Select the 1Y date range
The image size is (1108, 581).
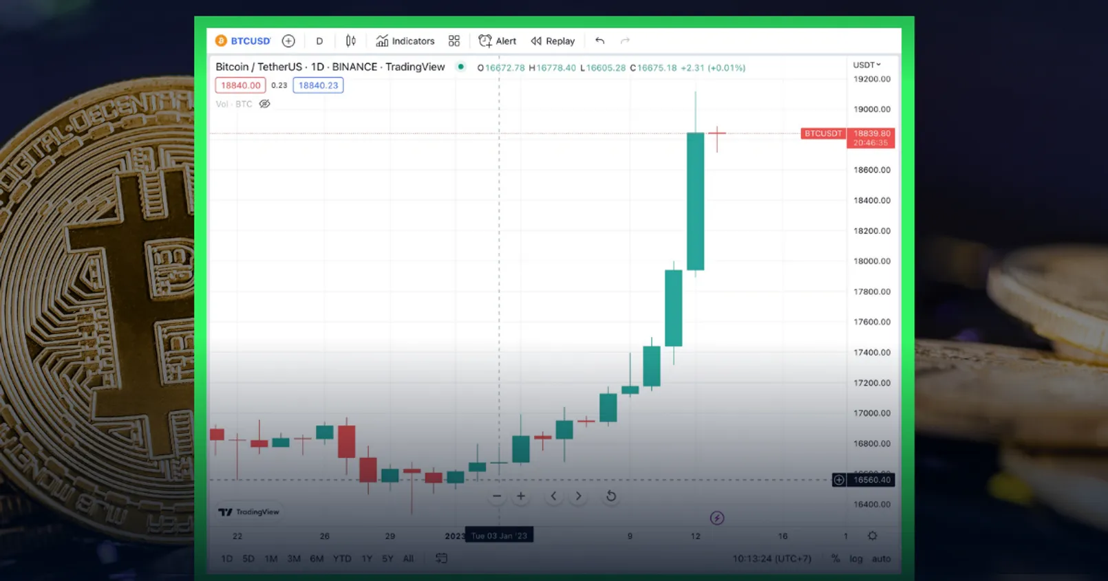pyautogui.click(x=367, y=558)
